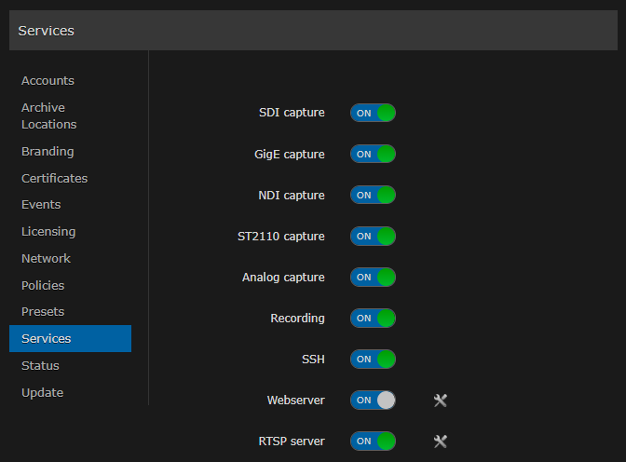Turn off NDI capture toggle
626x462 pixels.
(x=373, y=195)
